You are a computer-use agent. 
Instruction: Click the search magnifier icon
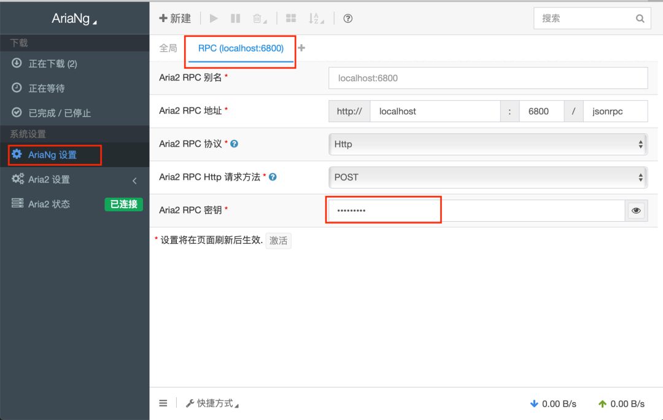point(640,18)
